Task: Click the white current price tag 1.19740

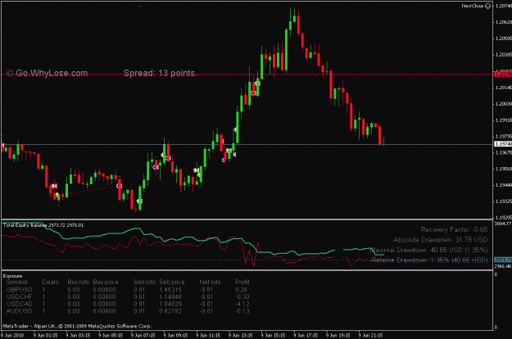Action: pos(503,144)
